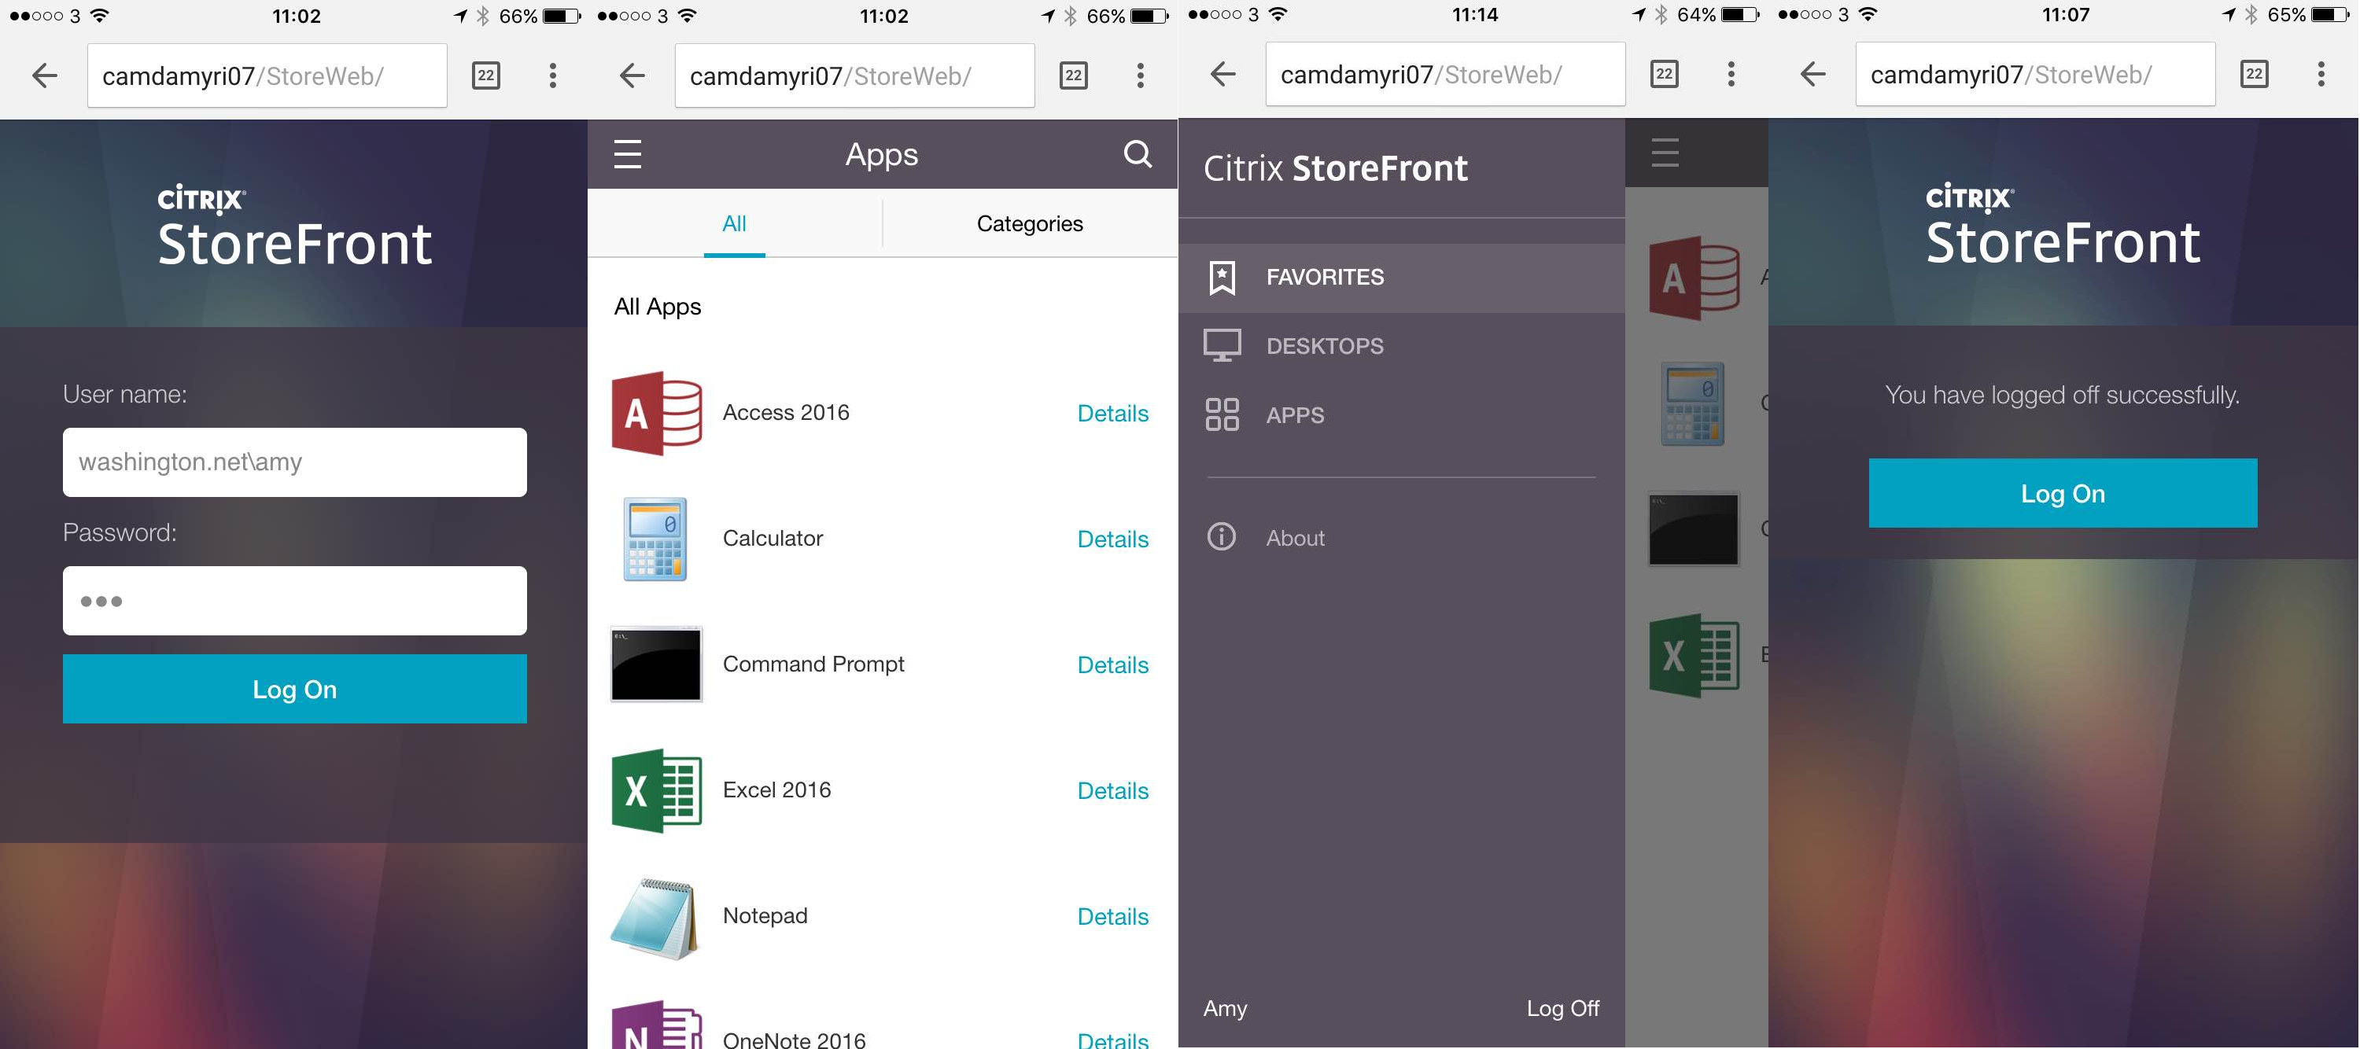View Details for Access 2016
The width and height of the screenshot is (2360, 1049).
coord(1112,413)
